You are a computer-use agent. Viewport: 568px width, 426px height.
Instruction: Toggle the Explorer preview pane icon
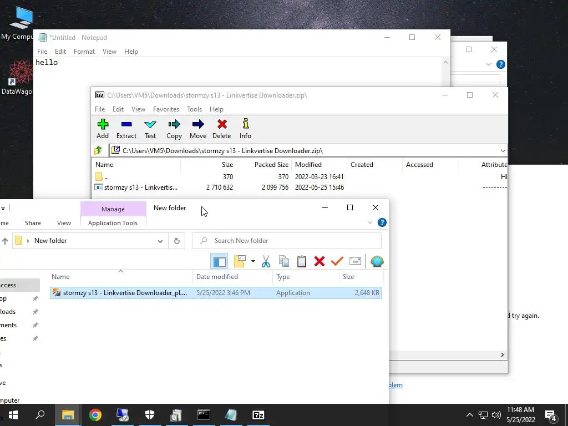[219, 262]
